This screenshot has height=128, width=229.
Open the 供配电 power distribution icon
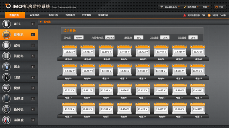pos(6,56)
